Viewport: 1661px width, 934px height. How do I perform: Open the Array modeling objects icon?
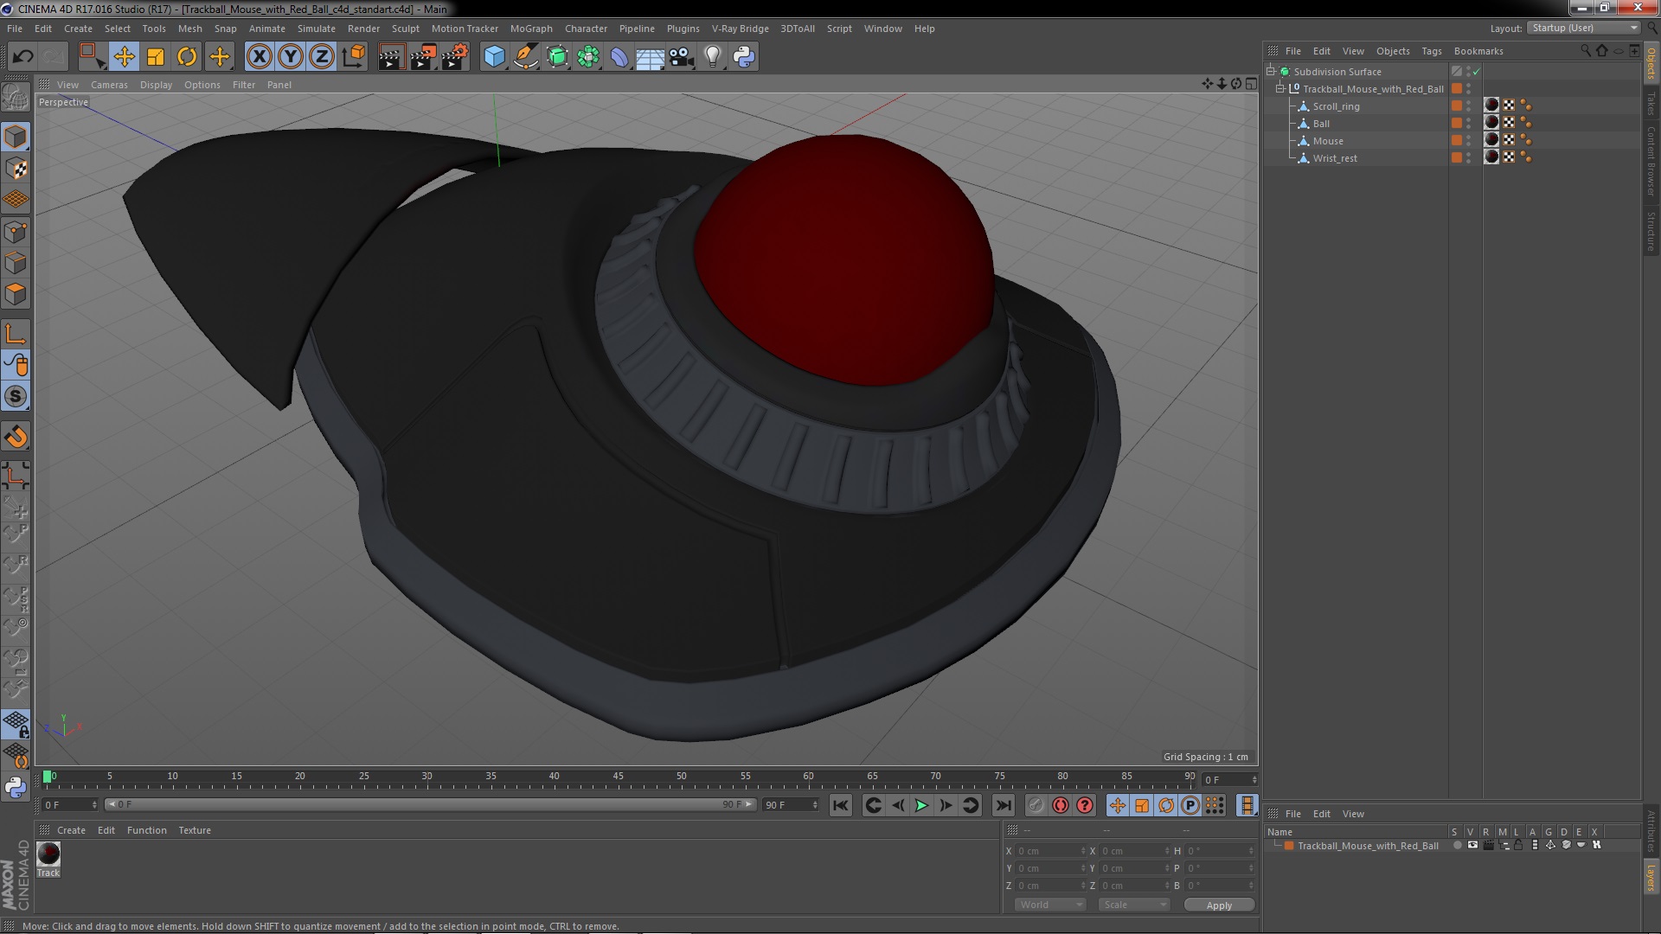point(588,57)
